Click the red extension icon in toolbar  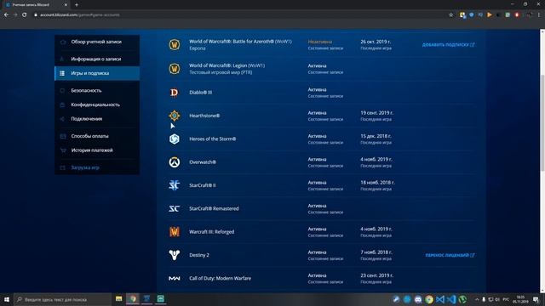[517, 15]
